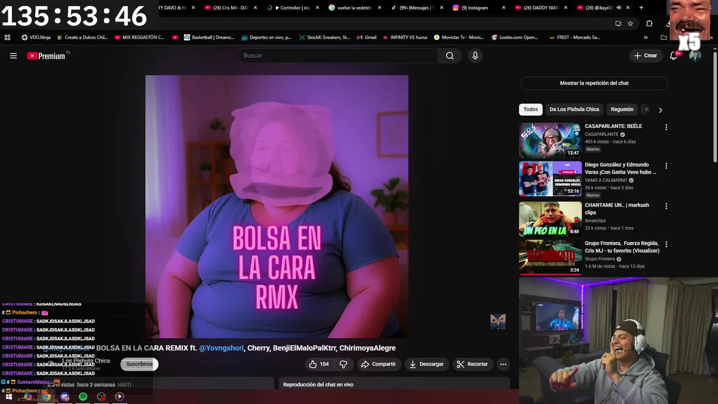The width and height of the screenshot is (718, 404).
Task: Open the Basketball | Dreamz... bookmark
Action: click(209, 38)
